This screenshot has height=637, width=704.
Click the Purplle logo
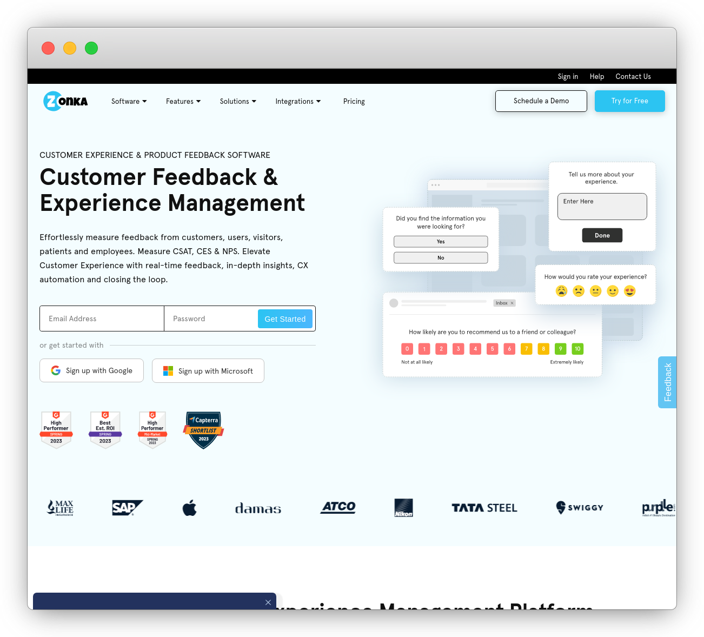[x=659, y=508]
